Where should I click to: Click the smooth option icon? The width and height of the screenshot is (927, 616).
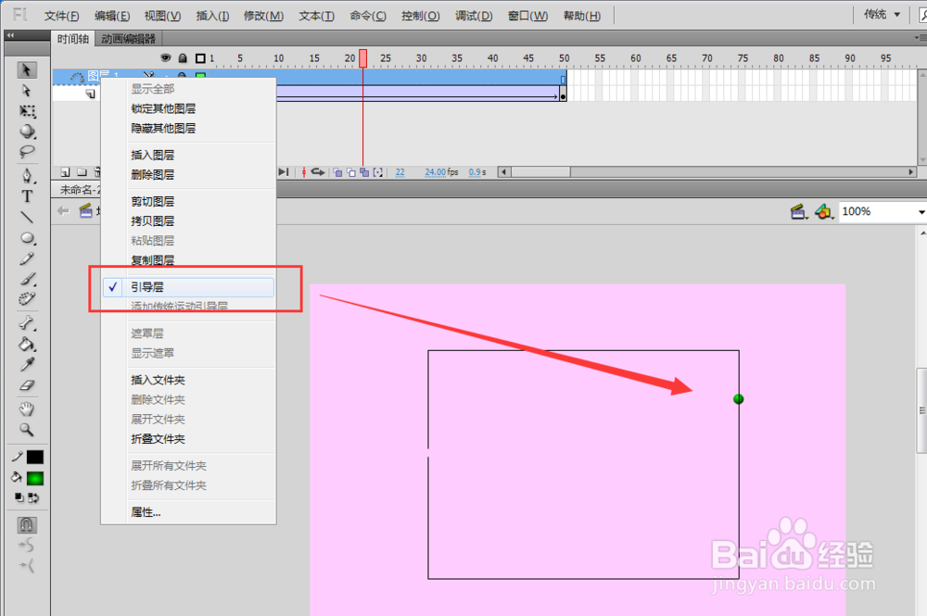click(x=27, y=545)
